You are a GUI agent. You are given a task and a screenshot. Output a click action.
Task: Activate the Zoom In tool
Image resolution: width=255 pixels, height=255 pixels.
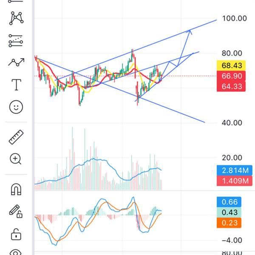15,159
